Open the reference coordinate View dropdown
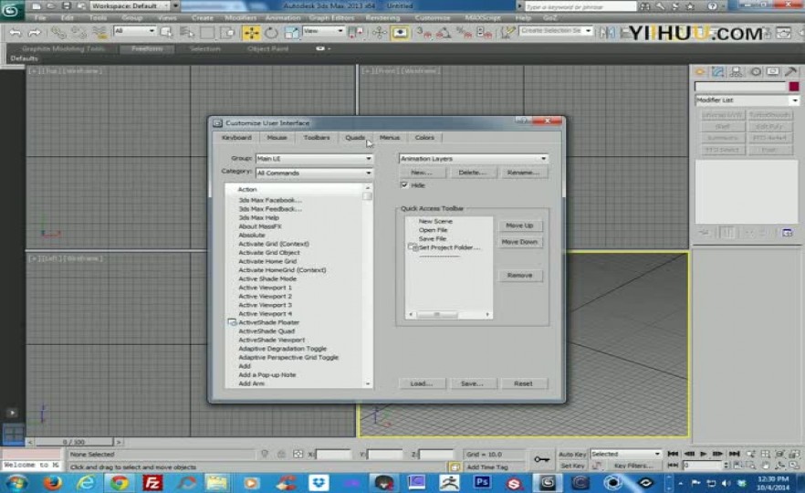The width and height of the screenshot is (805, 493). click(323, 31)
